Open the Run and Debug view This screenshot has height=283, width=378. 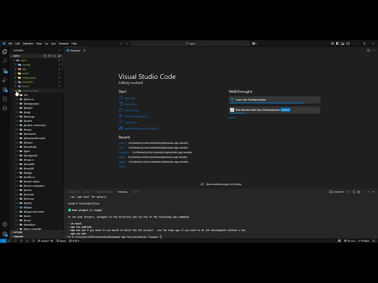coord(5,80)
